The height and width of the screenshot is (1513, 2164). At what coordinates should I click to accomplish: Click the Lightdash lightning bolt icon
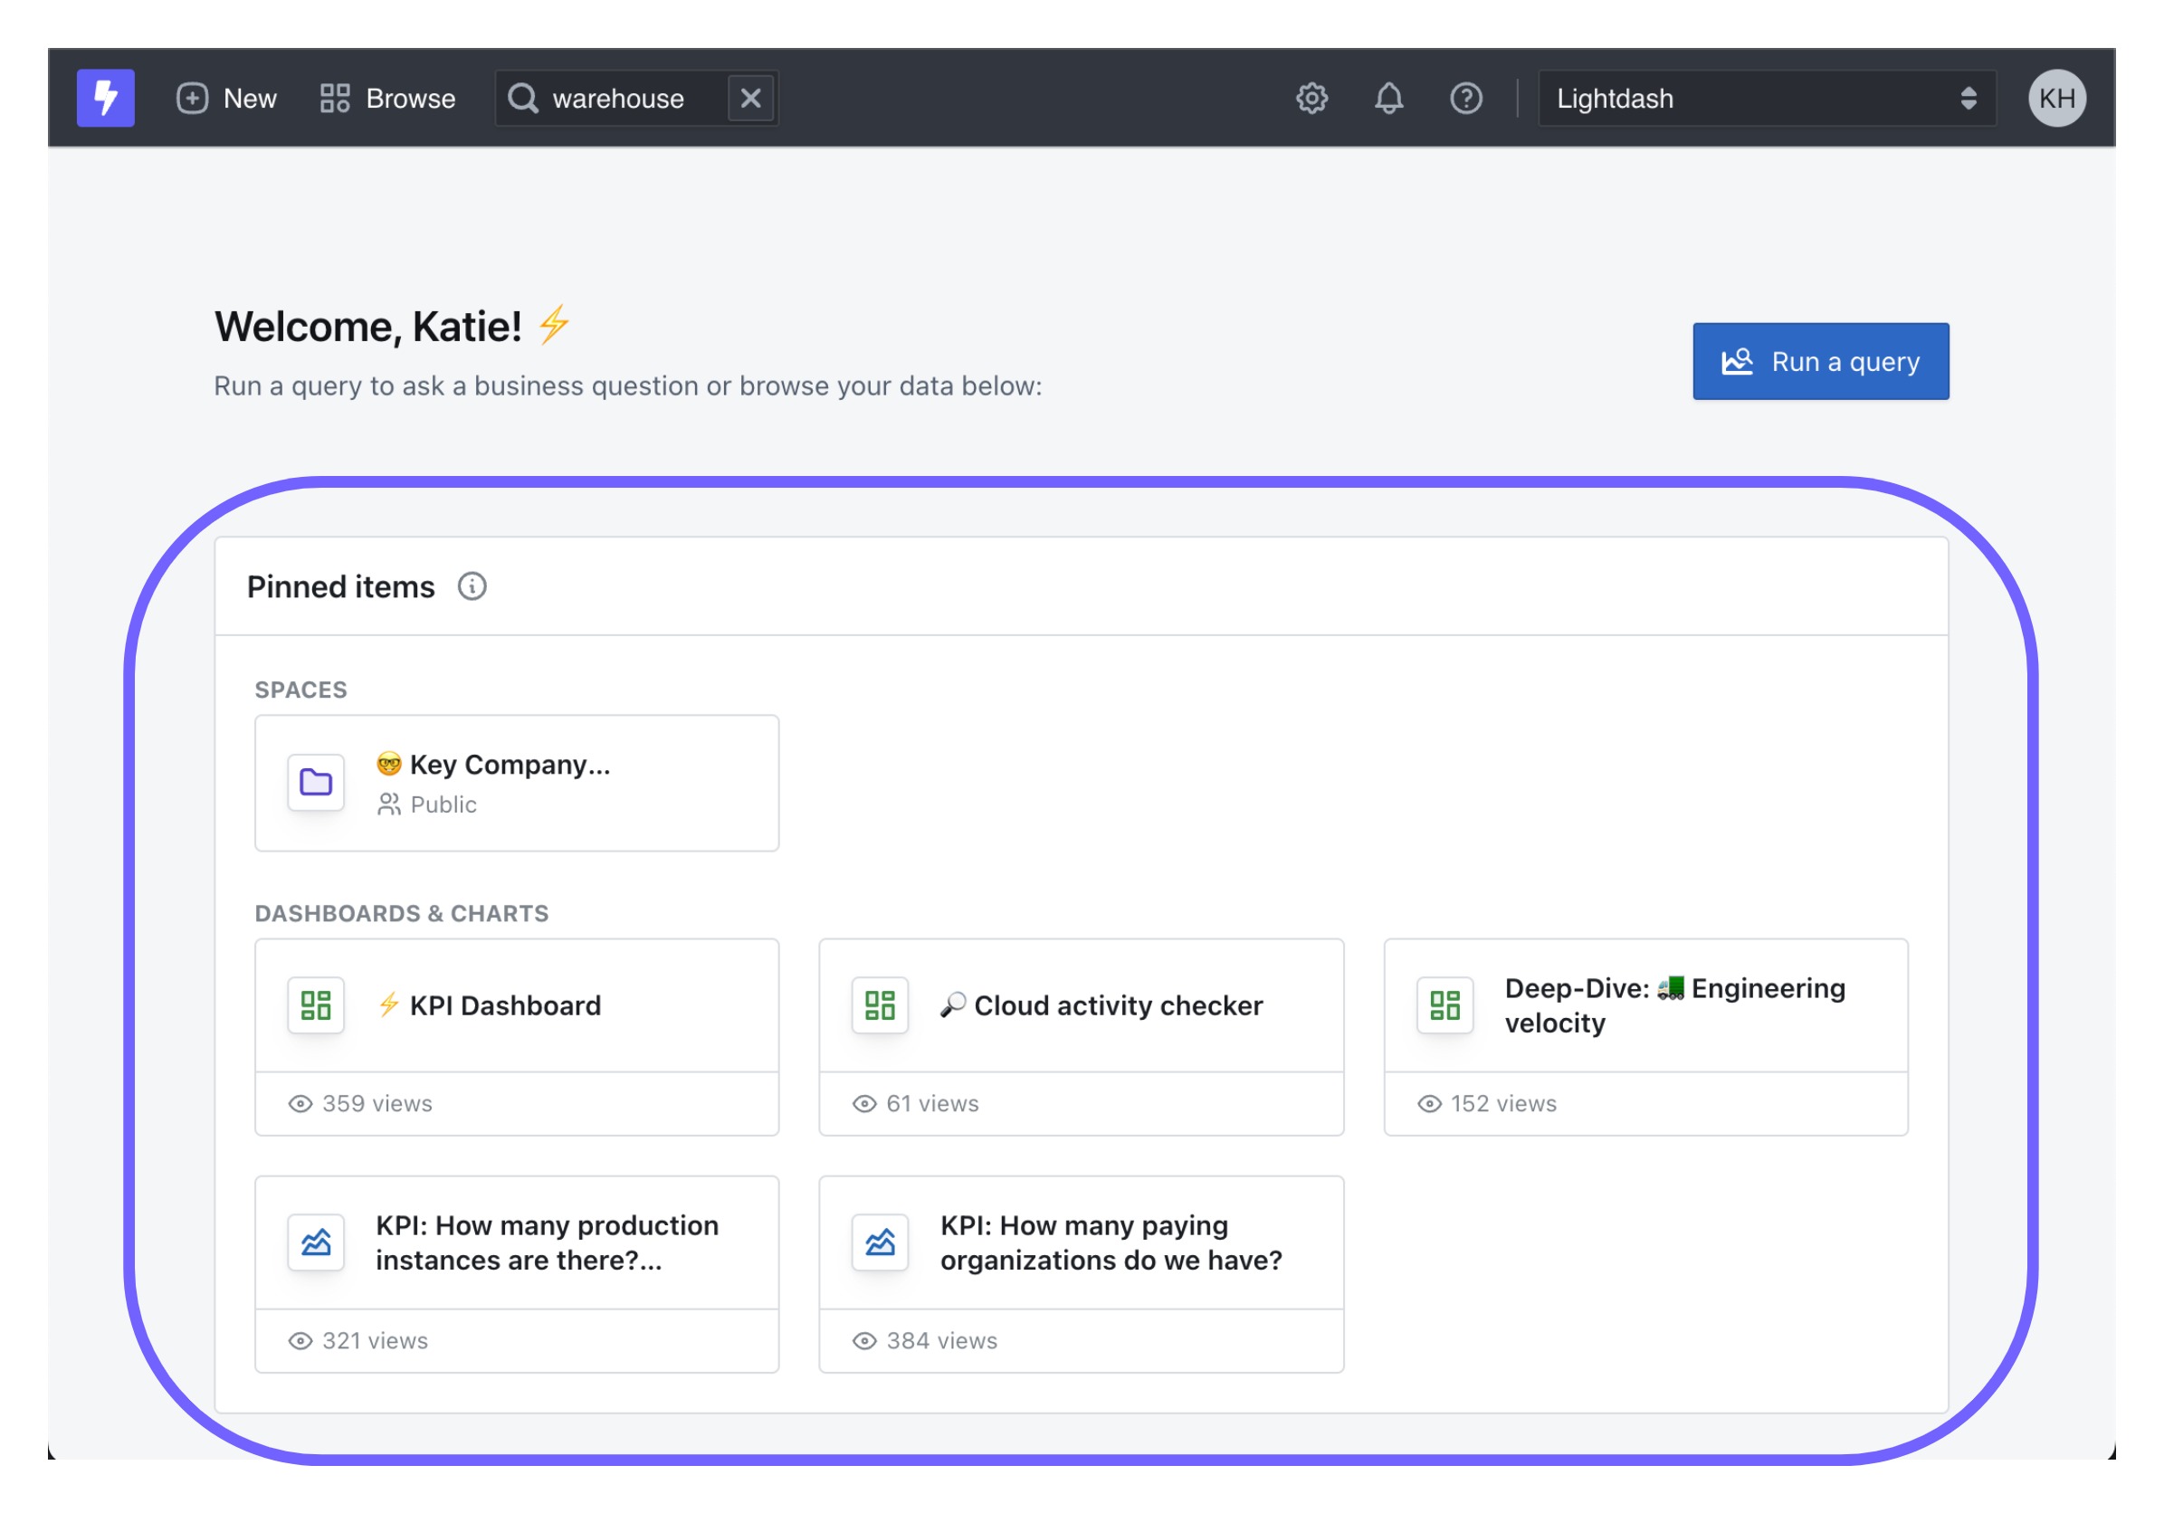tap(105, 95)
